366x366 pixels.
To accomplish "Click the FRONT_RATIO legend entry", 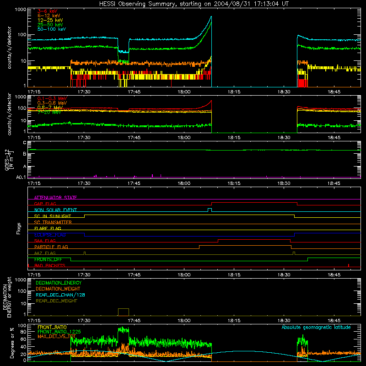I will click(x=52, y=327).
